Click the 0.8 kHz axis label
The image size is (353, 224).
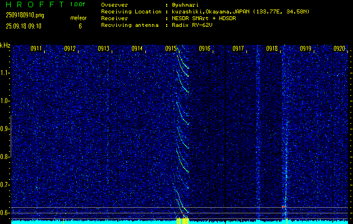[4, 157]
